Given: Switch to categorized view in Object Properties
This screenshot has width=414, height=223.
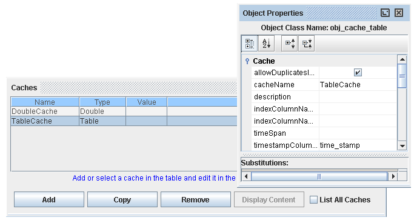Looking at the screenshot, I should [x=250, y=43].
